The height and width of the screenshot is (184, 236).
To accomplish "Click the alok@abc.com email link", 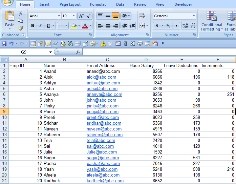I will click(101, 77).
